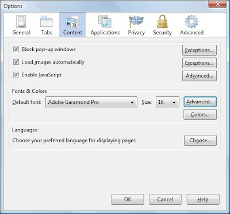Click the Size label
Screen dimensions: 230x214
click(147, 102)
